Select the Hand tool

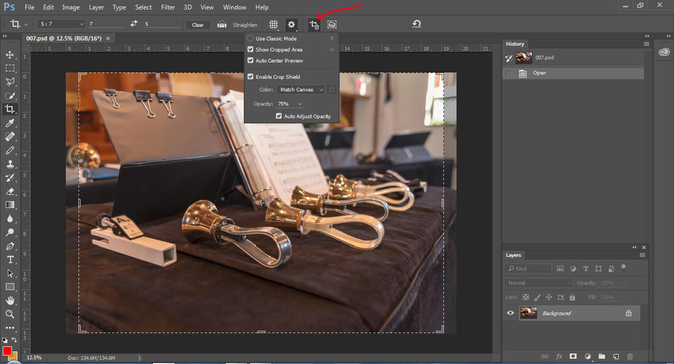(10, 300)
